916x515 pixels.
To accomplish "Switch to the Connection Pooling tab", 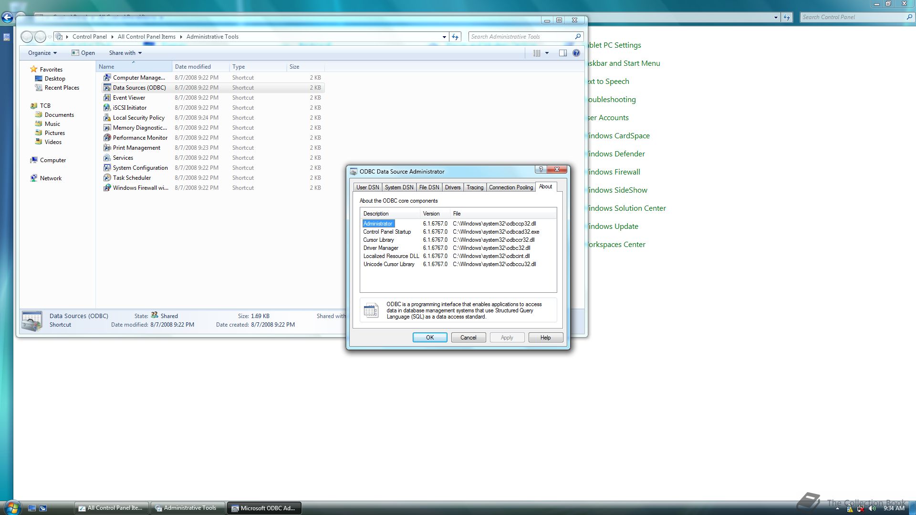I will pyautogui.click(x=511, y=187).
